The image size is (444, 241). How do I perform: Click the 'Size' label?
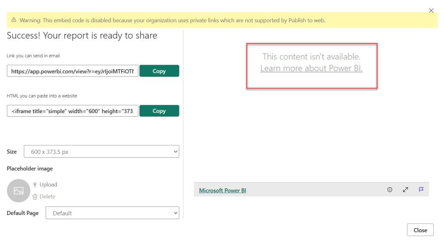click(12, 152)
